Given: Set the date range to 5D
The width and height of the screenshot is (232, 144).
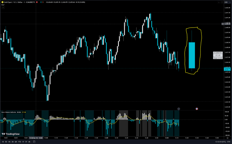Looking at the screenshot, I should [x=6, y=142].
